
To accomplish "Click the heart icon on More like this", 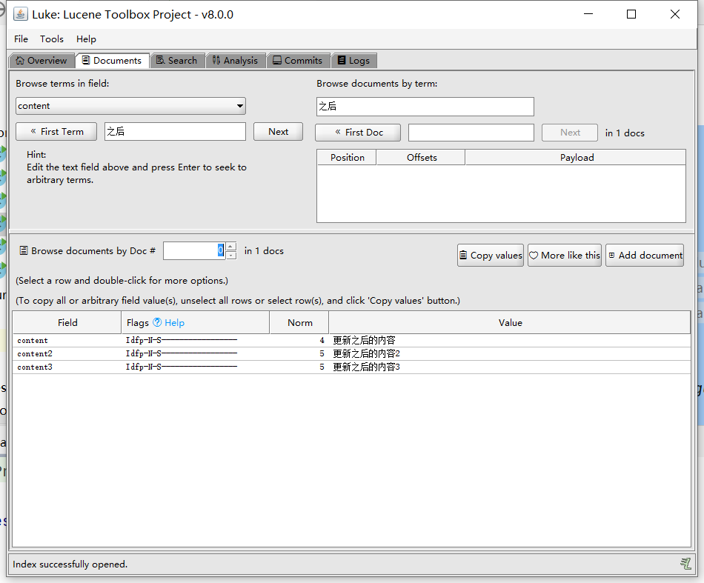I will pyautogui.click(x=534, y=256).
